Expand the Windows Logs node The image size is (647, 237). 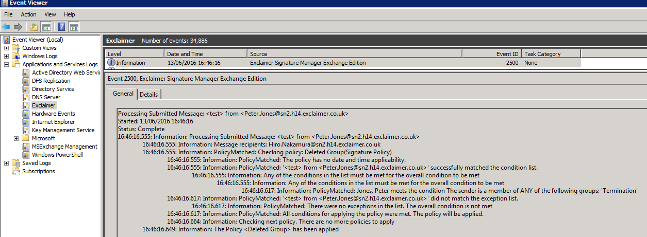(x=6, y=56)
